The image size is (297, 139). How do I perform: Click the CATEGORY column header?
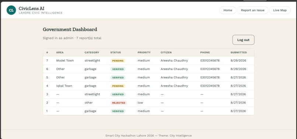point(92,52)
